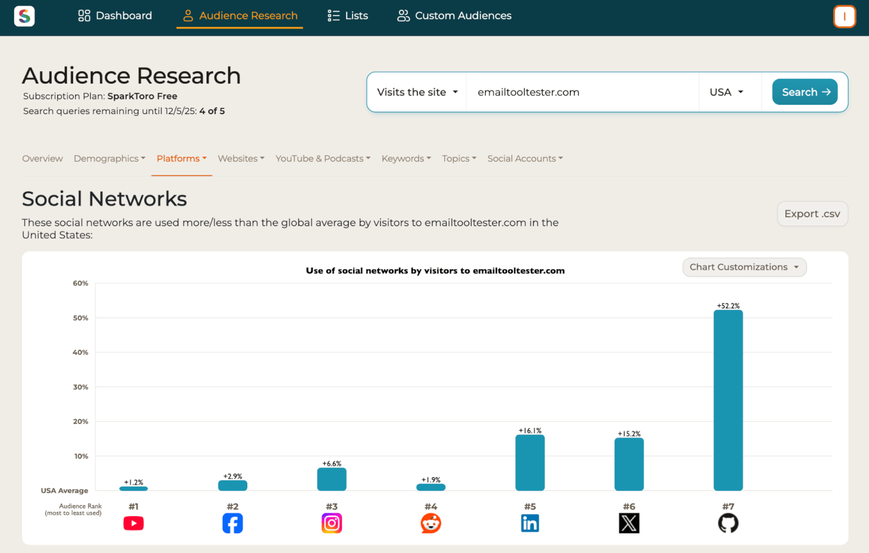Switch to the Overview tab
The height and width of the screenshot is (553, 869).
click(42, 158)
